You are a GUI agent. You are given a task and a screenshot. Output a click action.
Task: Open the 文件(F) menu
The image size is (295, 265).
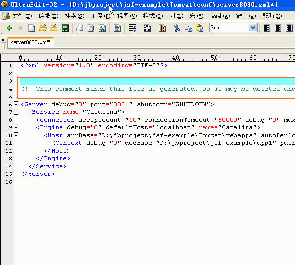[x=22, y=16]
